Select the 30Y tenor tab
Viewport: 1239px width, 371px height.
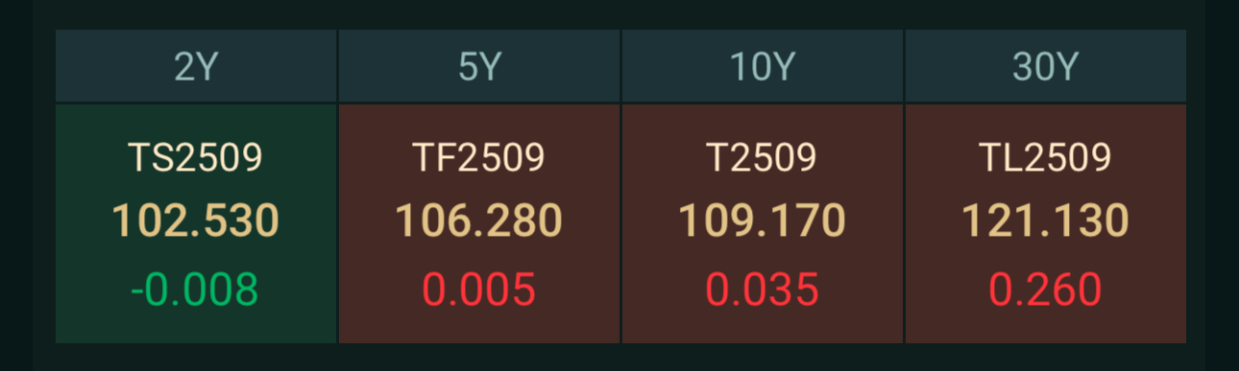[1046, 66]
